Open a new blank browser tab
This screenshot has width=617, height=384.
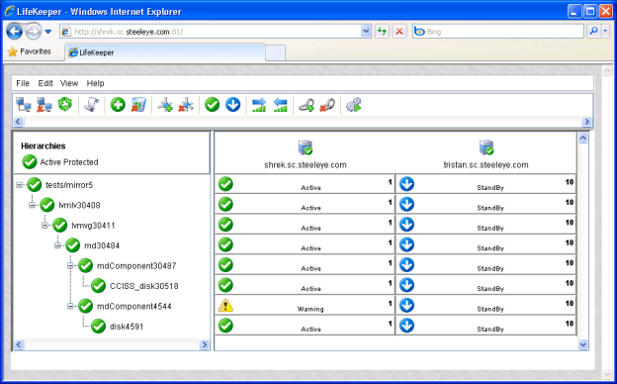click(x=275, y=52)
